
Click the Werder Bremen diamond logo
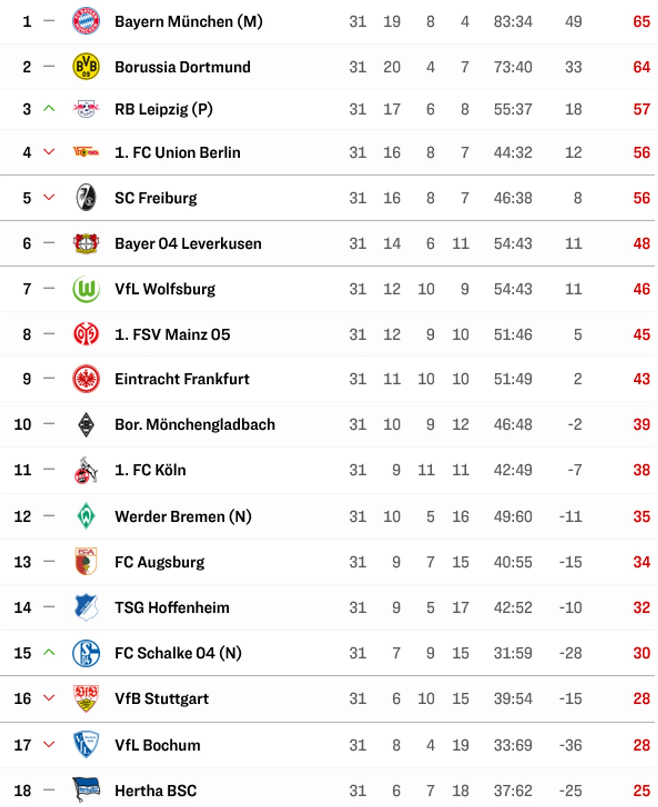tap(86, 516)
